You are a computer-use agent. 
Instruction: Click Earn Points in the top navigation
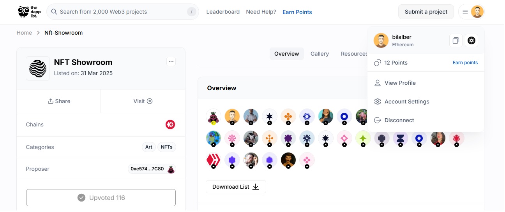[297, 12]
